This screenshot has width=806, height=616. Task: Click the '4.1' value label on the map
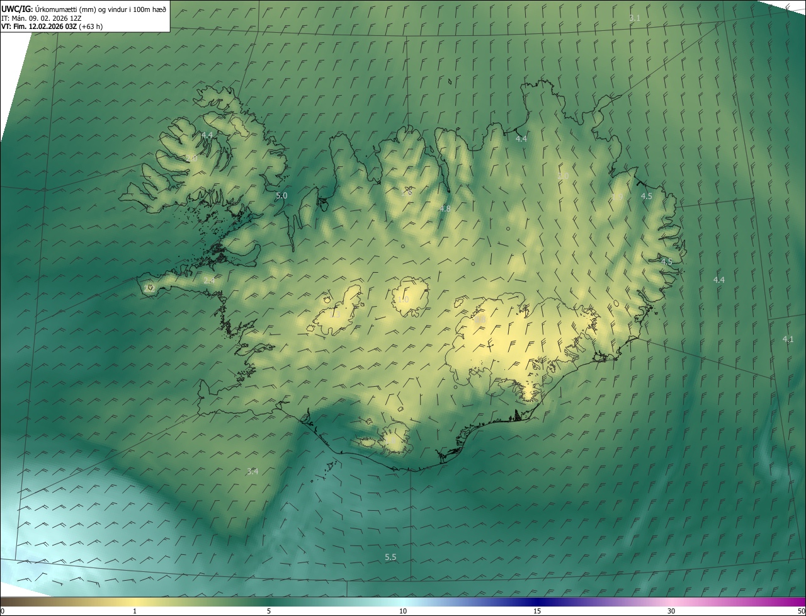pos(788,339)
